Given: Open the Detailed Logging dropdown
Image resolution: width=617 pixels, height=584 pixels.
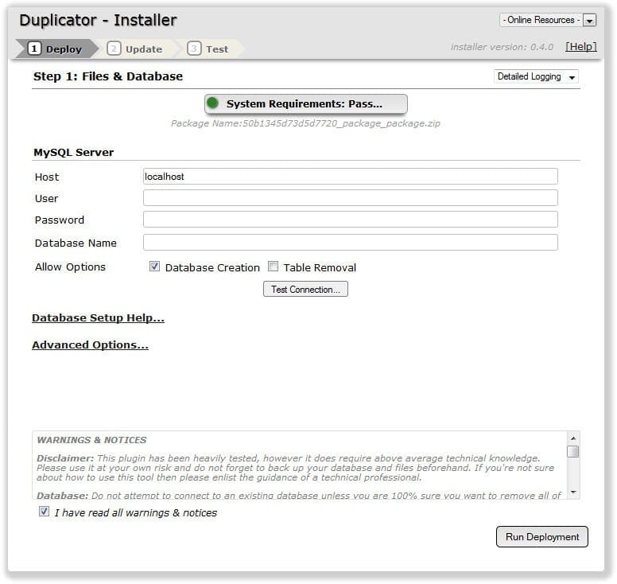Looking at the screenshot, I should point(536,76).
